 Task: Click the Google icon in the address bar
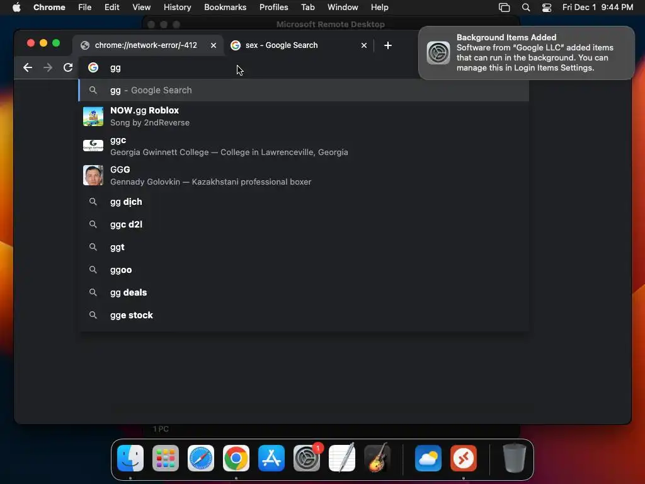click(93, 67)
